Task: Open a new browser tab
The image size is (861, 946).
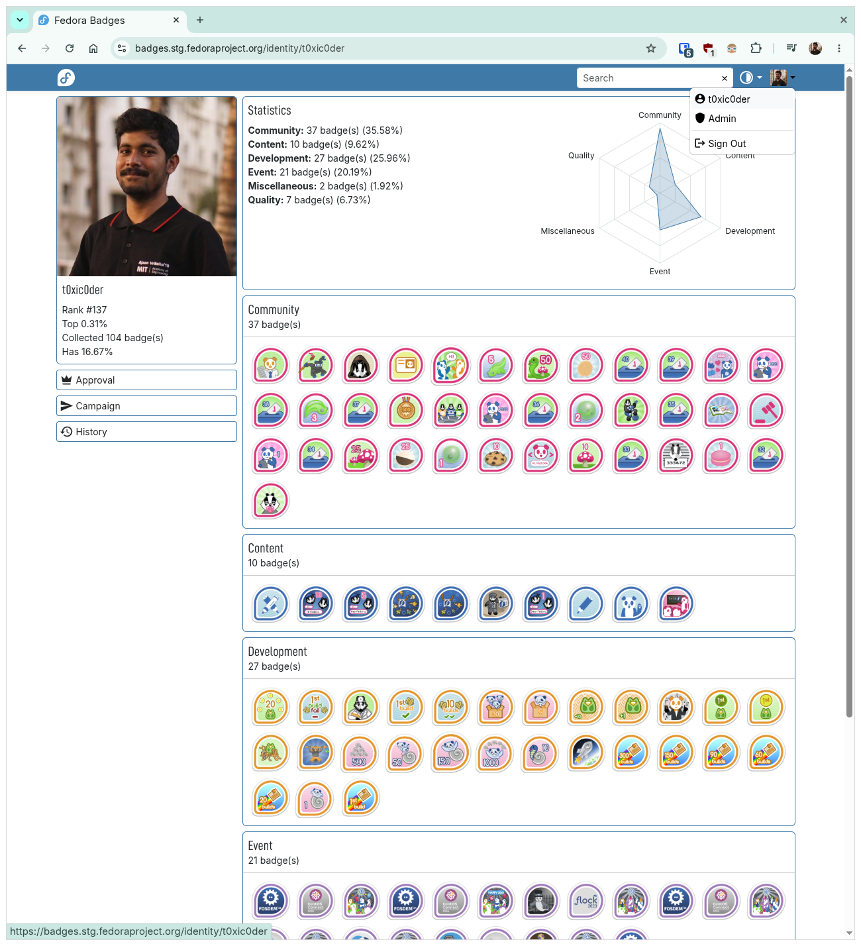Action: [200, 20]
